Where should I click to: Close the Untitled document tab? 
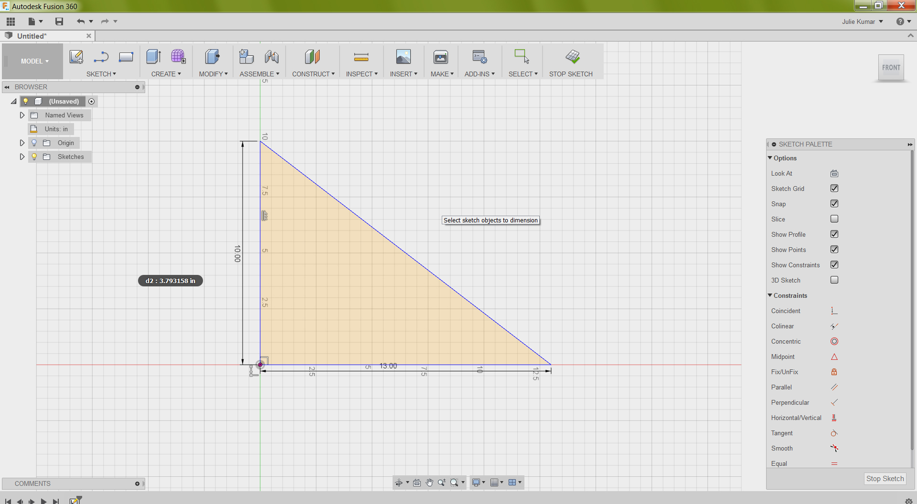[x=89, y=36]
